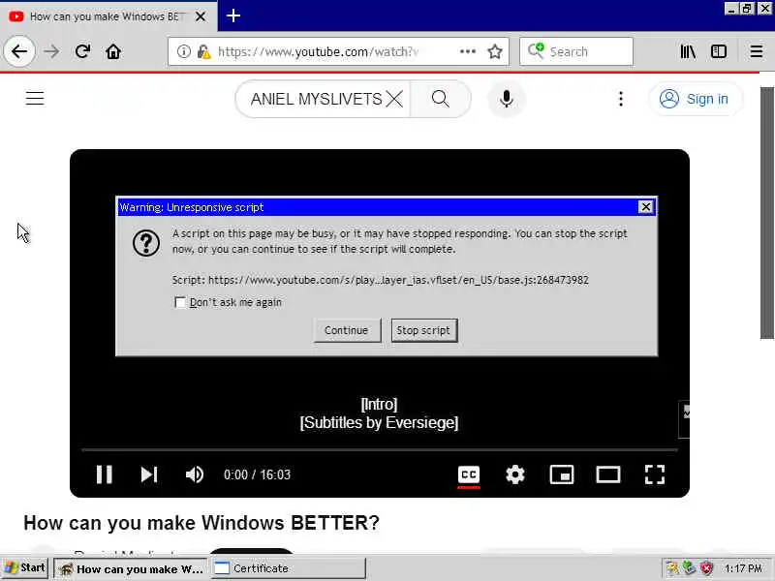The width and height of the screenshot is (775, 581).
Task: Search by voice with the microphone
Action: [506, 99]
